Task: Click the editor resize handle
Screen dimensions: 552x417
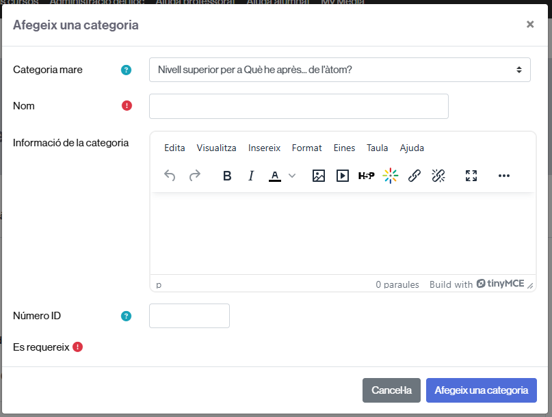Action: [x=530, y=285]
